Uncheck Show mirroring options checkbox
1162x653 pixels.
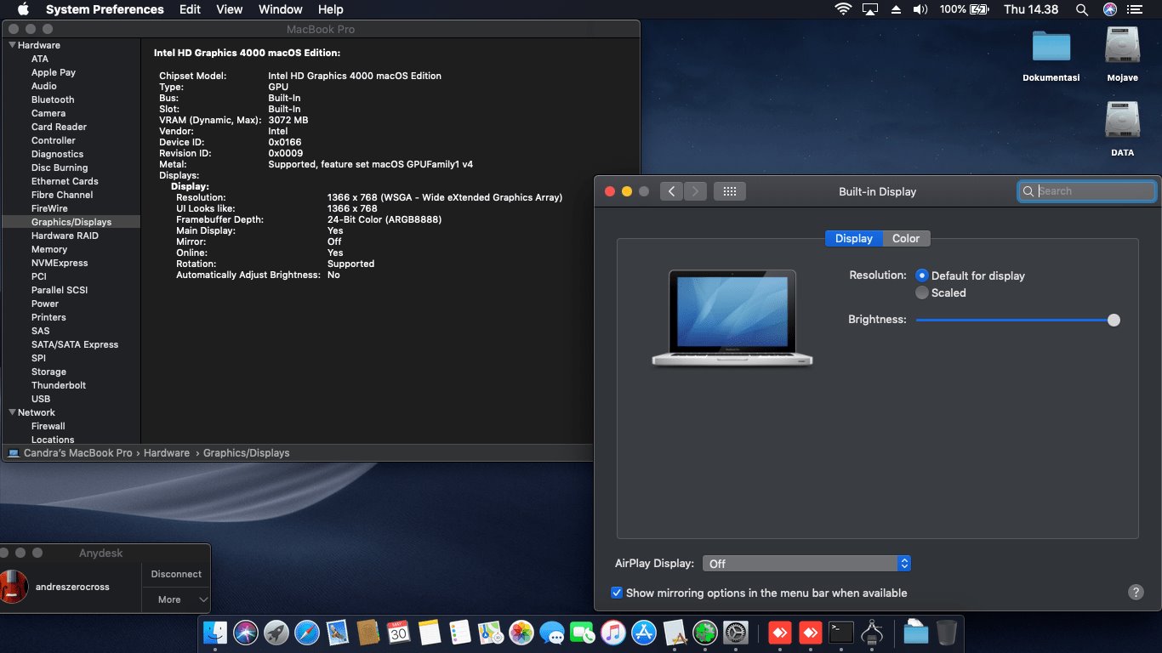617,593
